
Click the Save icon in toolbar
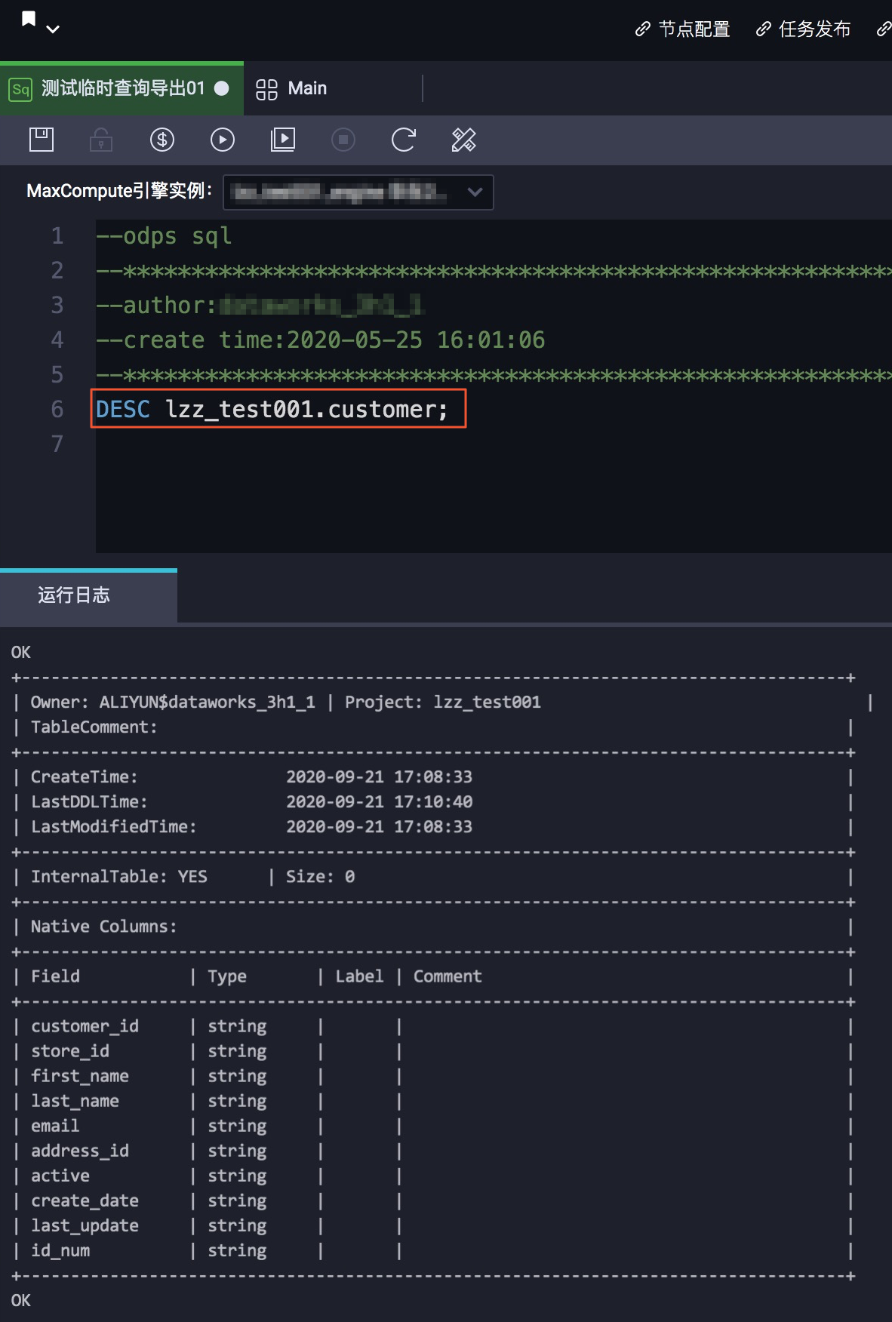click(42, 140)
